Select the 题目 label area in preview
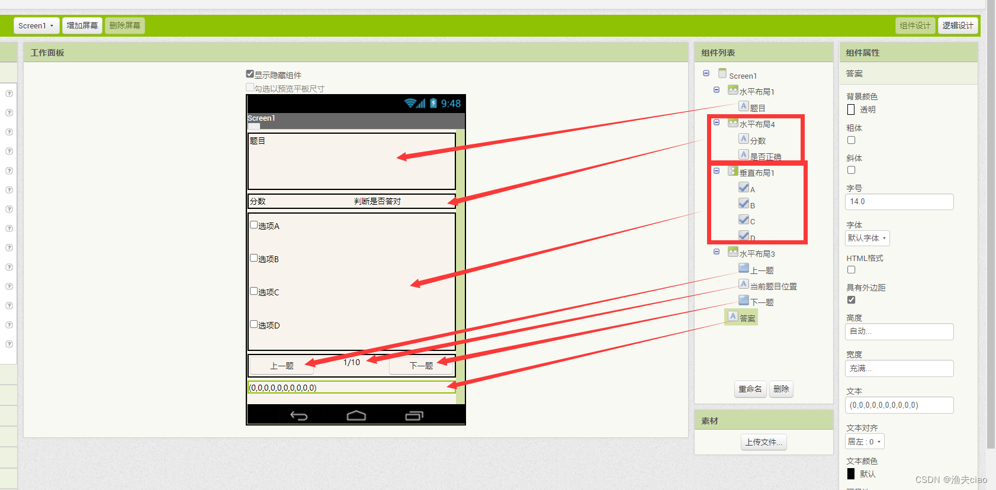The image size is (996, 490). [x=352, y=161]
